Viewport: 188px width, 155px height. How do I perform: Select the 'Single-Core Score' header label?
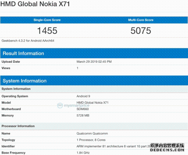(x=47, y=20)
